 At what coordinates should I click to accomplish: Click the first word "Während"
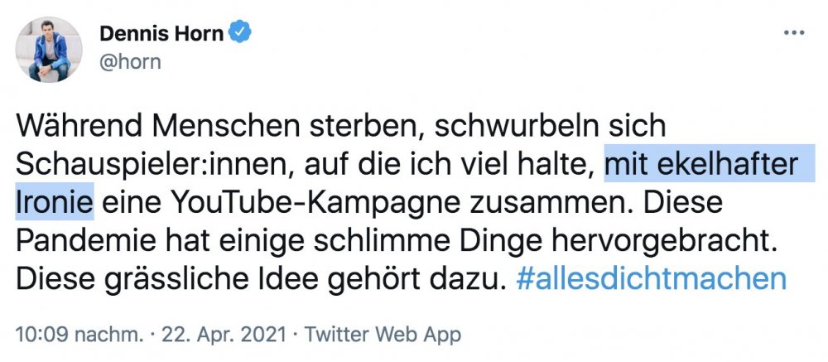pos(70,126)
